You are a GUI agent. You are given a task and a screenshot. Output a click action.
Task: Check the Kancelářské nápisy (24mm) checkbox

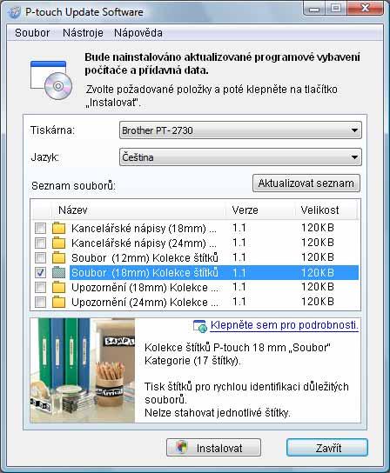point(40,243)
